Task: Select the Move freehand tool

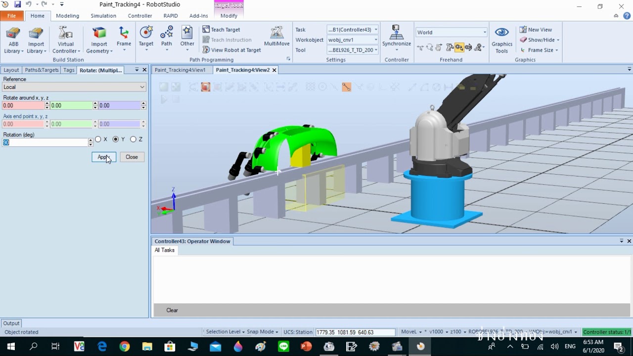Action: pyautogui.click(x=420, y=47)
